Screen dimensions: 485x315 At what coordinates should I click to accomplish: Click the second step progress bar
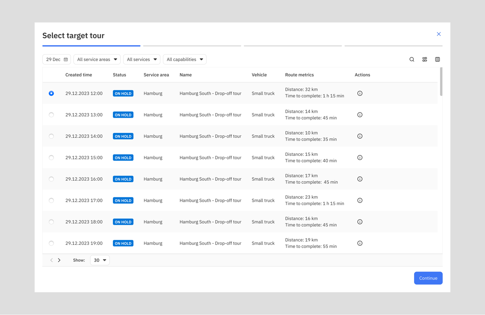pos(192,46)
